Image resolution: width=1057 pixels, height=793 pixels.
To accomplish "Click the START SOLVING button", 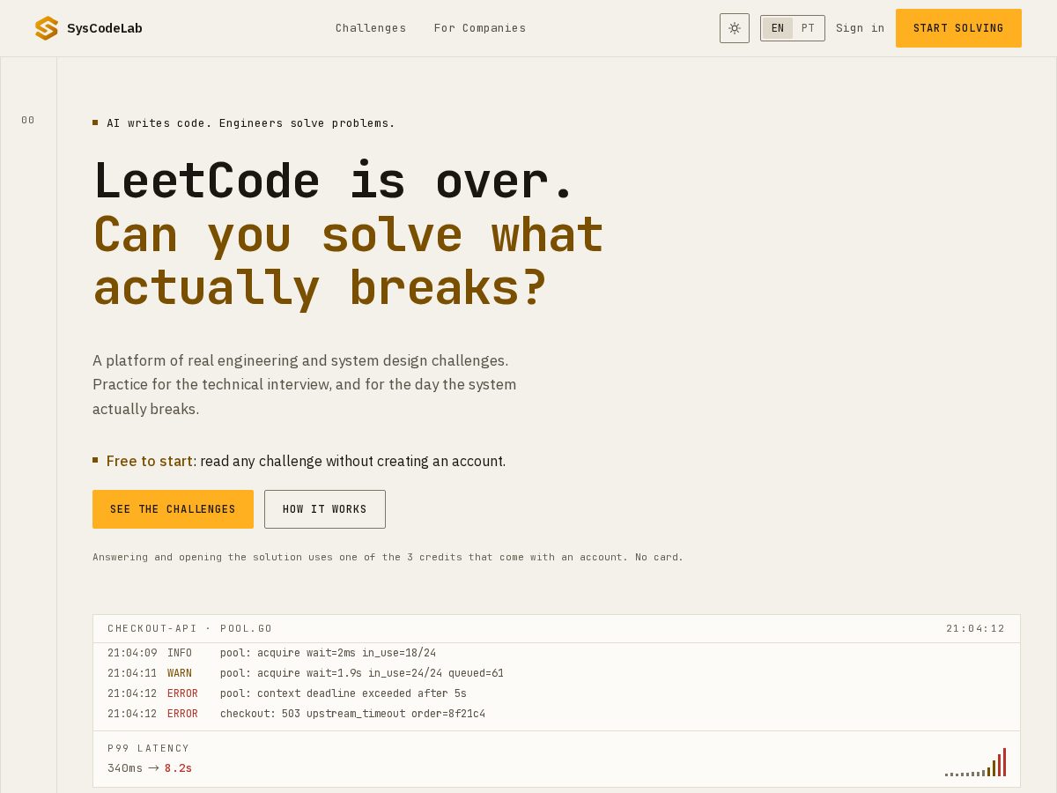I will coord(958,28).
